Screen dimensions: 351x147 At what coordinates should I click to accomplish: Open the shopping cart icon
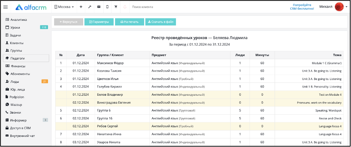[116, 7]
